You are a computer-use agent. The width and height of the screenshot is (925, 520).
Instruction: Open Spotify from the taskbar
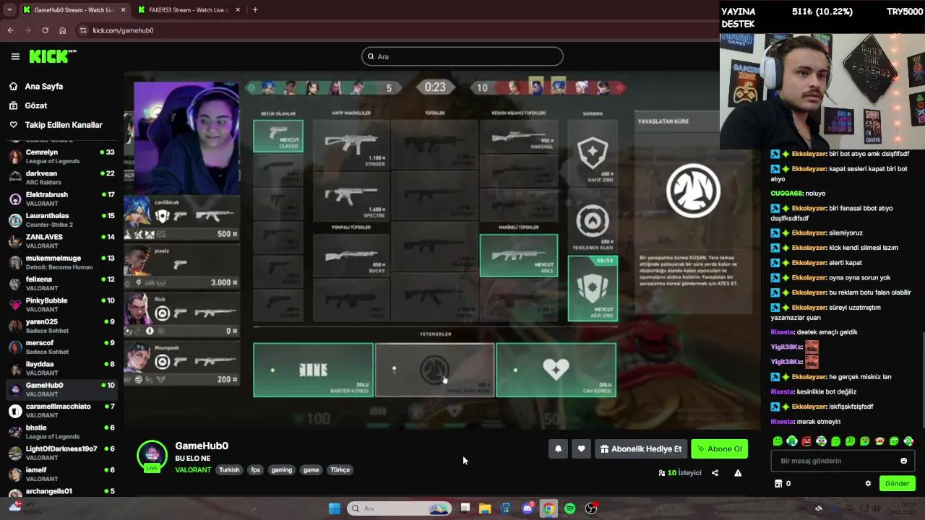[x=569, y=508]
